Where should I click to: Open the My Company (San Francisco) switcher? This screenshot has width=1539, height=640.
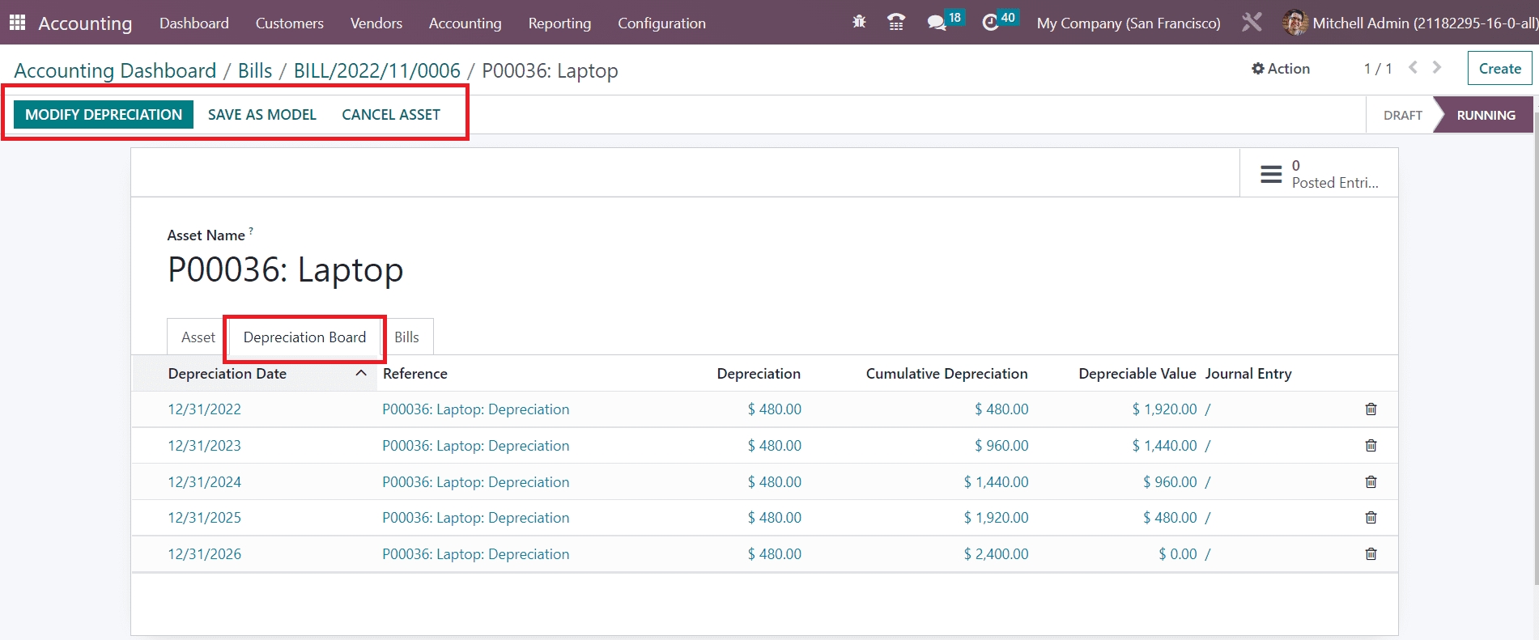click(x=1128, y=23)
